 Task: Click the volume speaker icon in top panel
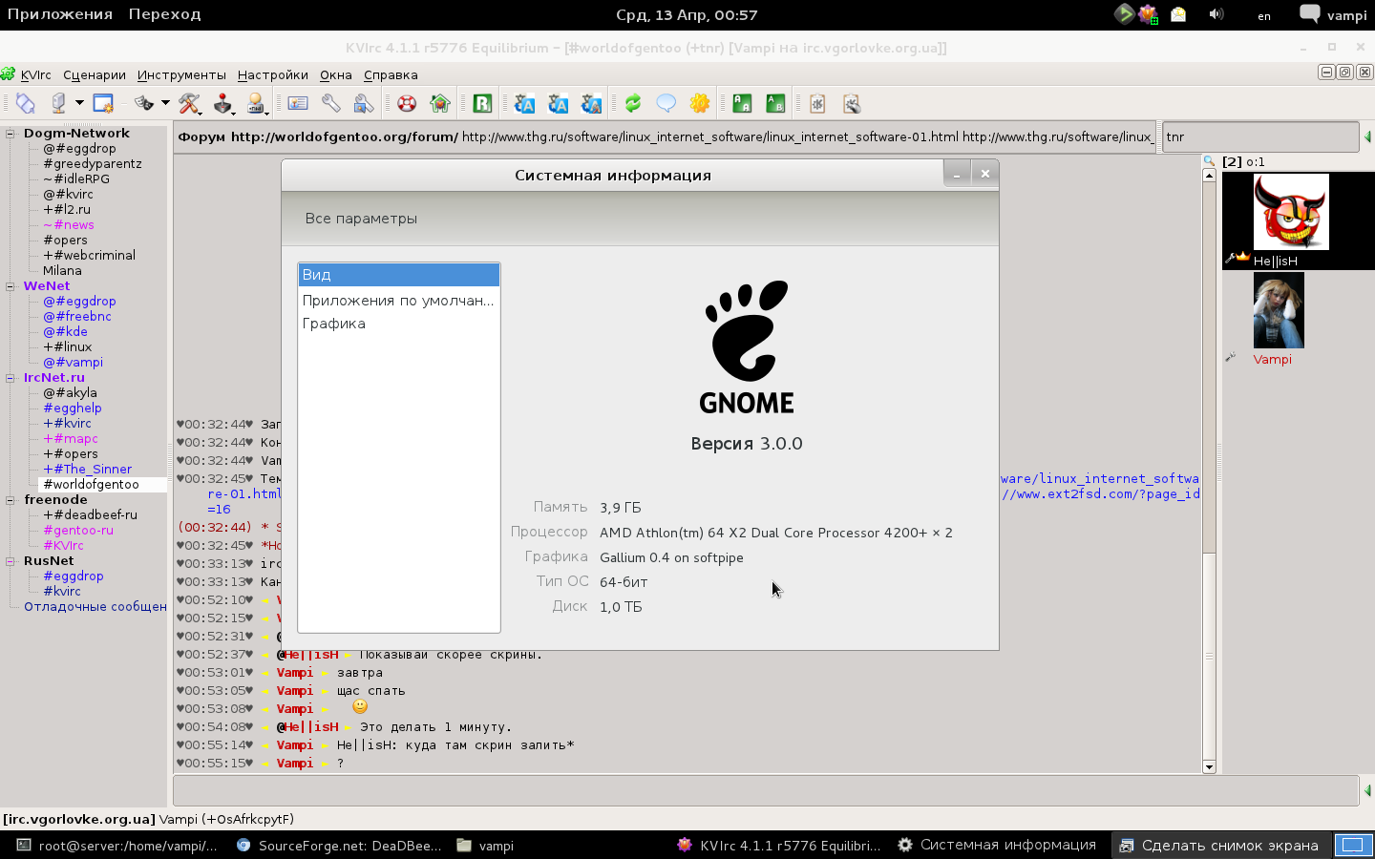(x=1216, y=14)
